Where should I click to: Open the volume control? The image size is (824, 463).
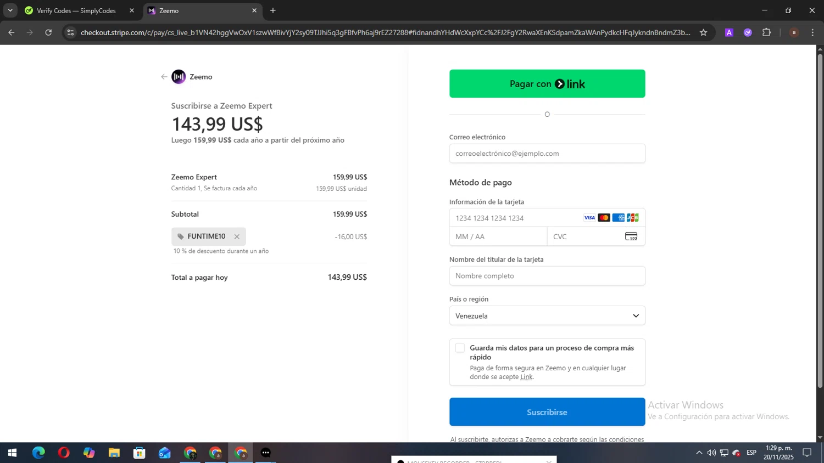coord(711,453)
